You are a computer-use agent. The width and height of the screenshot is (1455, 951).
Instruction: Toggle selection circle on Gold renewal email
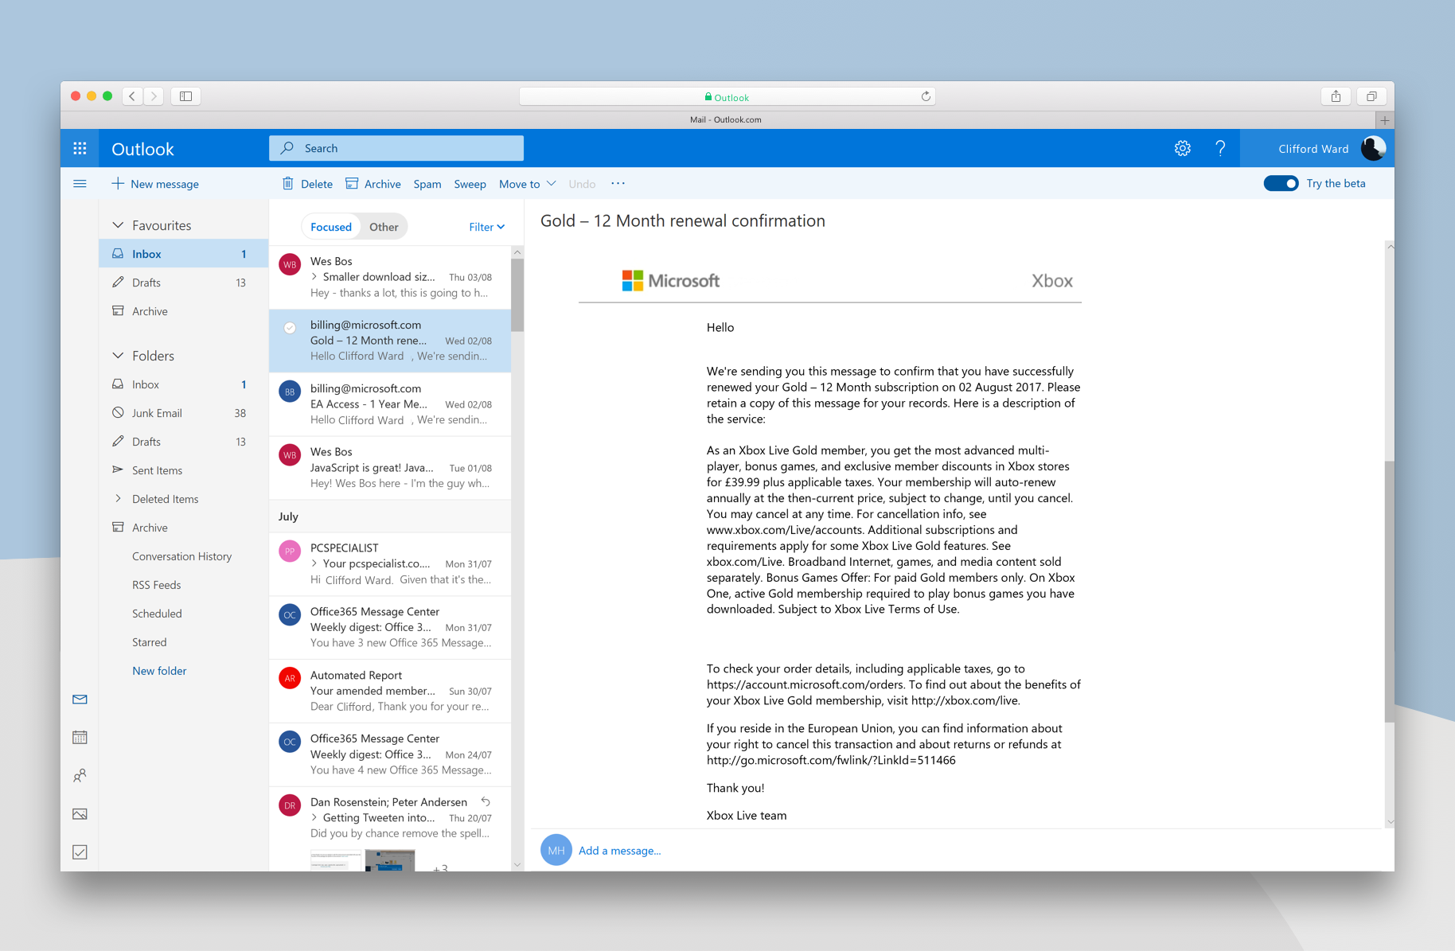pyautogui.click(x=290, y=328)
